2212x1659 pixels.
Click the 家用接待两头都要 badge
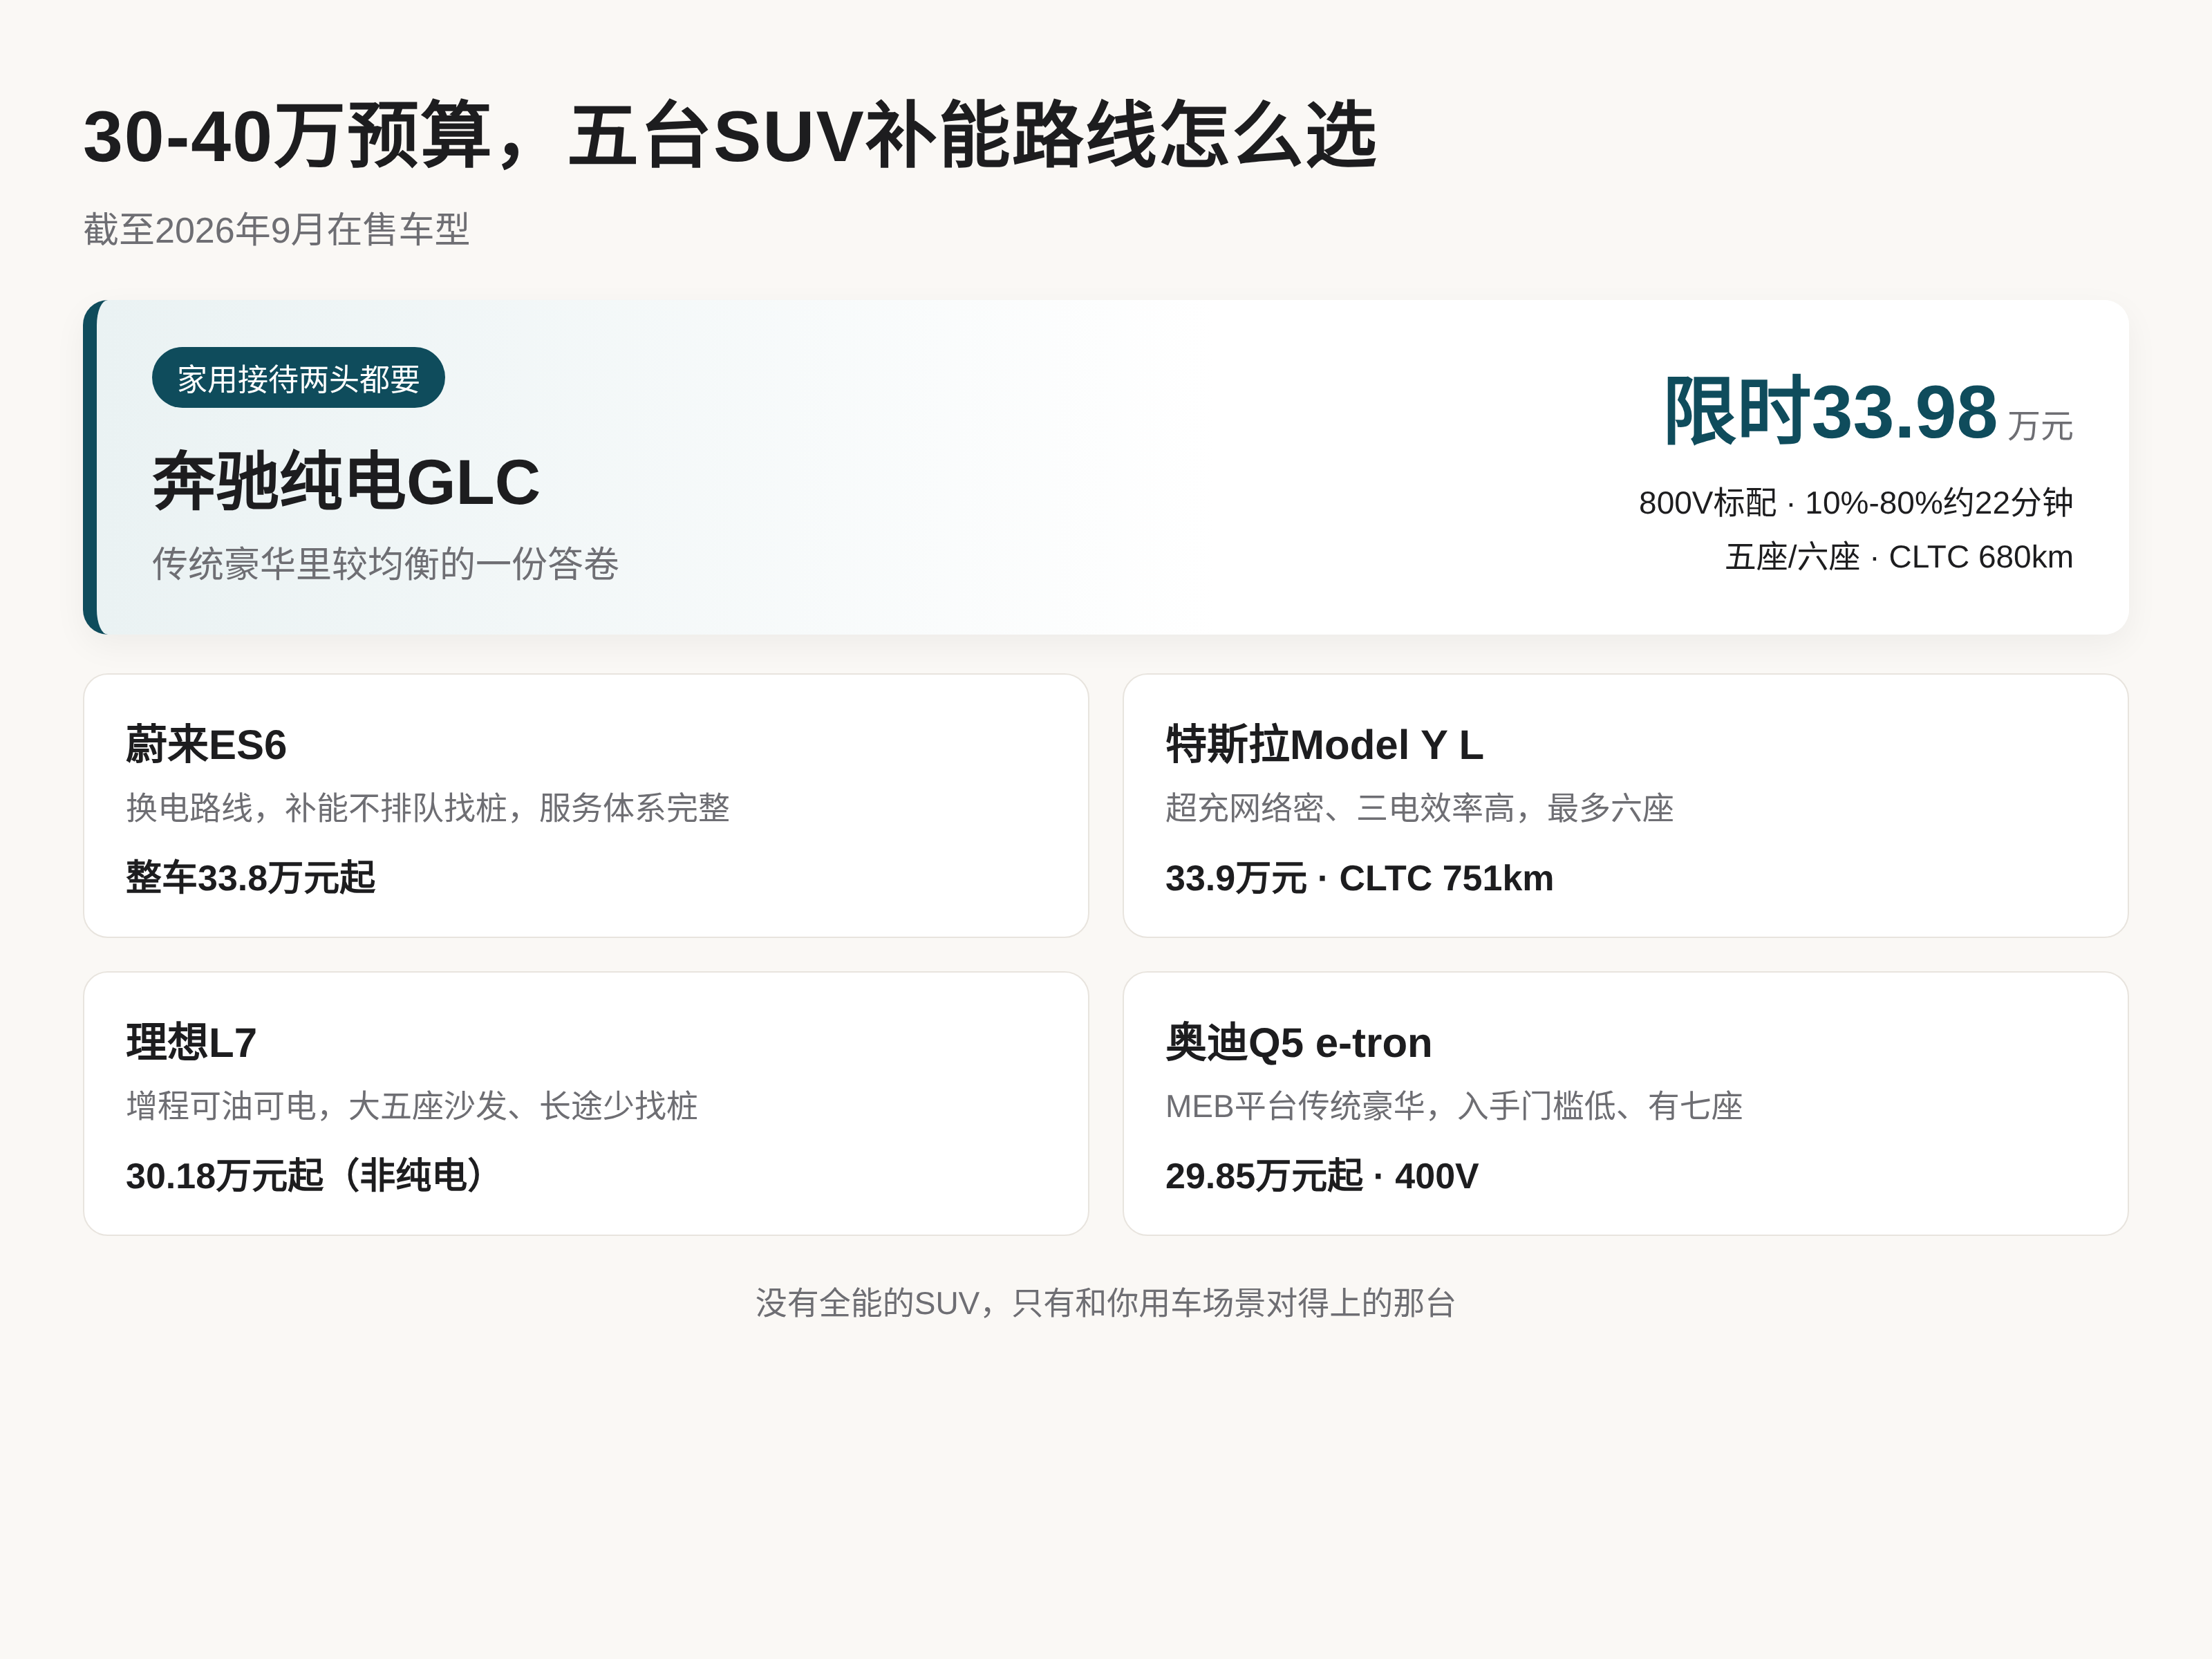pyautogui.click(x=298, y=378)
